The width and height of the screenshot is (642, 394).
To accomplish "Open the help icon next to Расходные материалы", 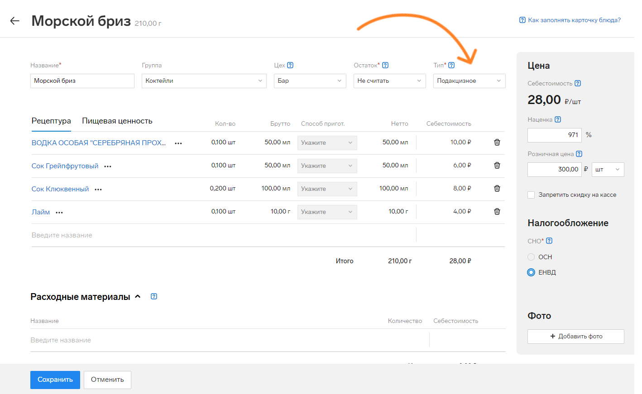I will pos(154,296).
